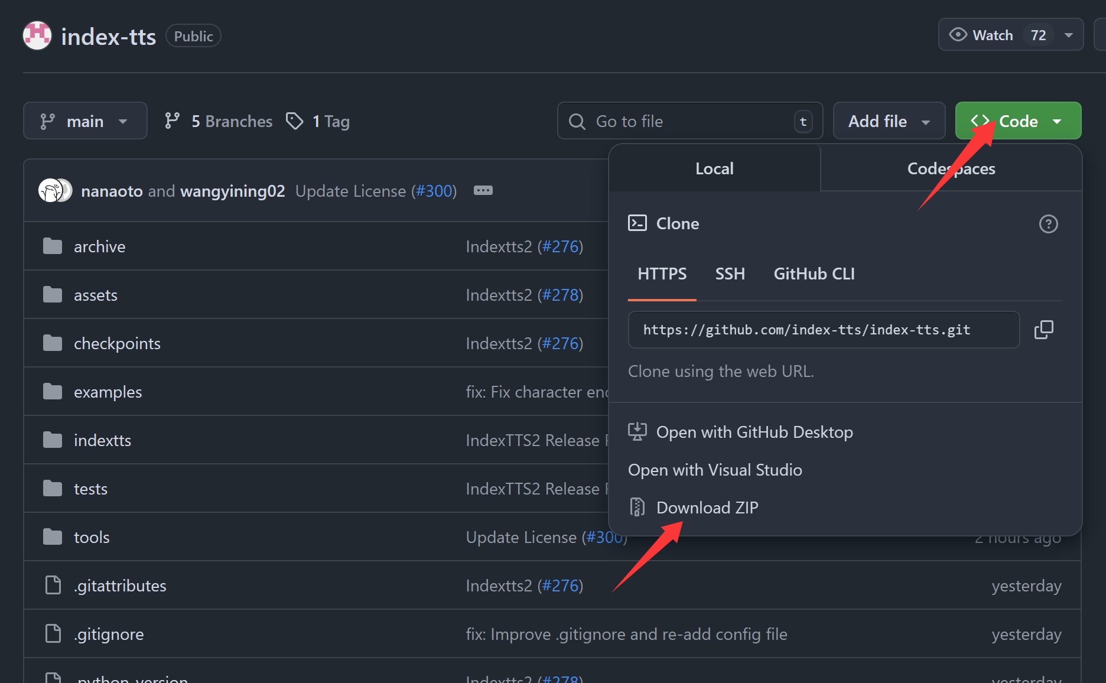Open the indextts folder
Viewport: 1106px width, 683px height.
click(x=102, y=440)
